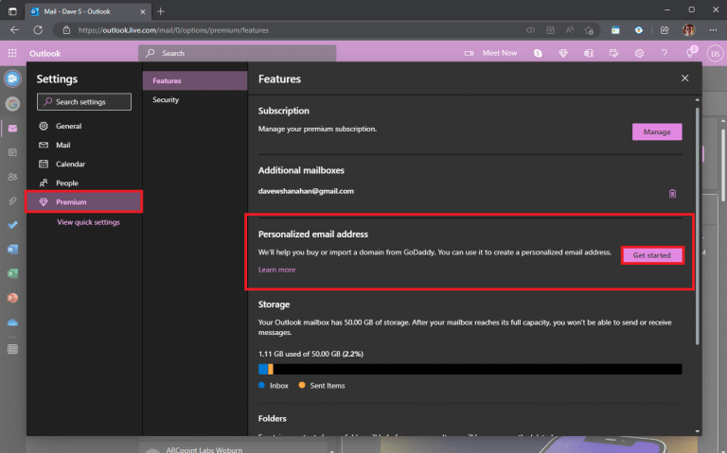Focus the Outlook Search box

(237, 53)
